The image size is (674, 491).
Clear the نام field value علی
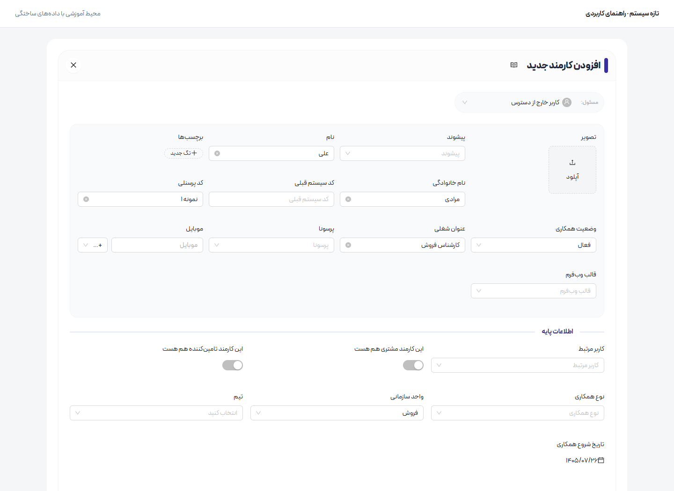pos(217,153)
